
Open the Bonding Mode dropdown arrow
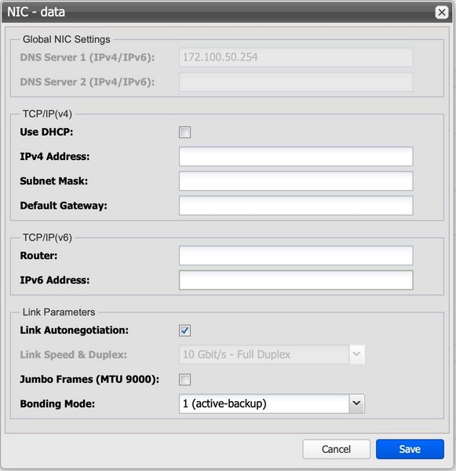pyautogui.click(x=356, y=403)
